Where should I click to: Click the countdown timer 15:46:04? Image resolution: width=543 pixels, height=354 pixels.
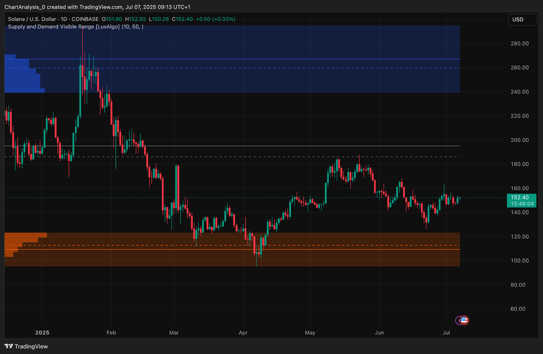coord(522,204)
